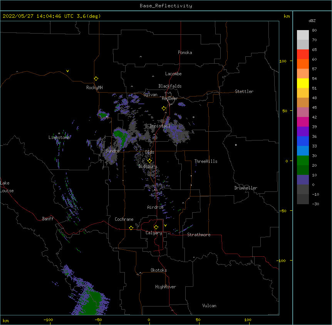This screenshot has width=332, height=325.
Task: Click the km unit label beside the timestamp
Action: [287, 16]
